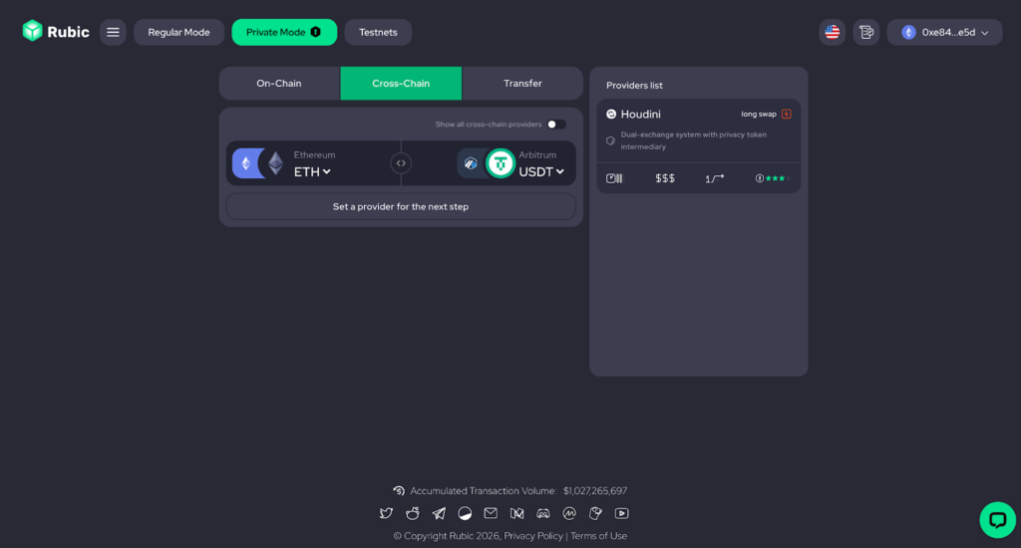Switch to the On-Chain tab

(279, 84)
